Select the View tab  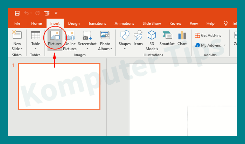[194, 23]
